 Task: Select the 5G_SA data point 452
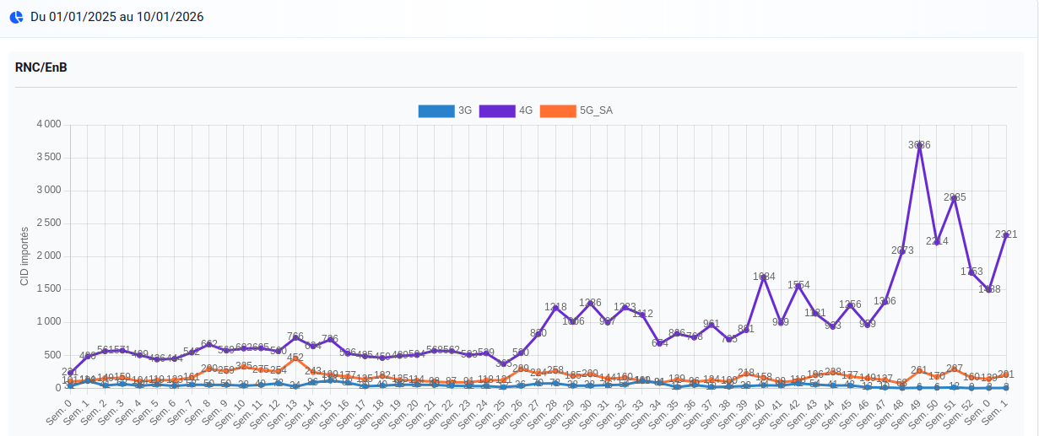click(295, 358)
